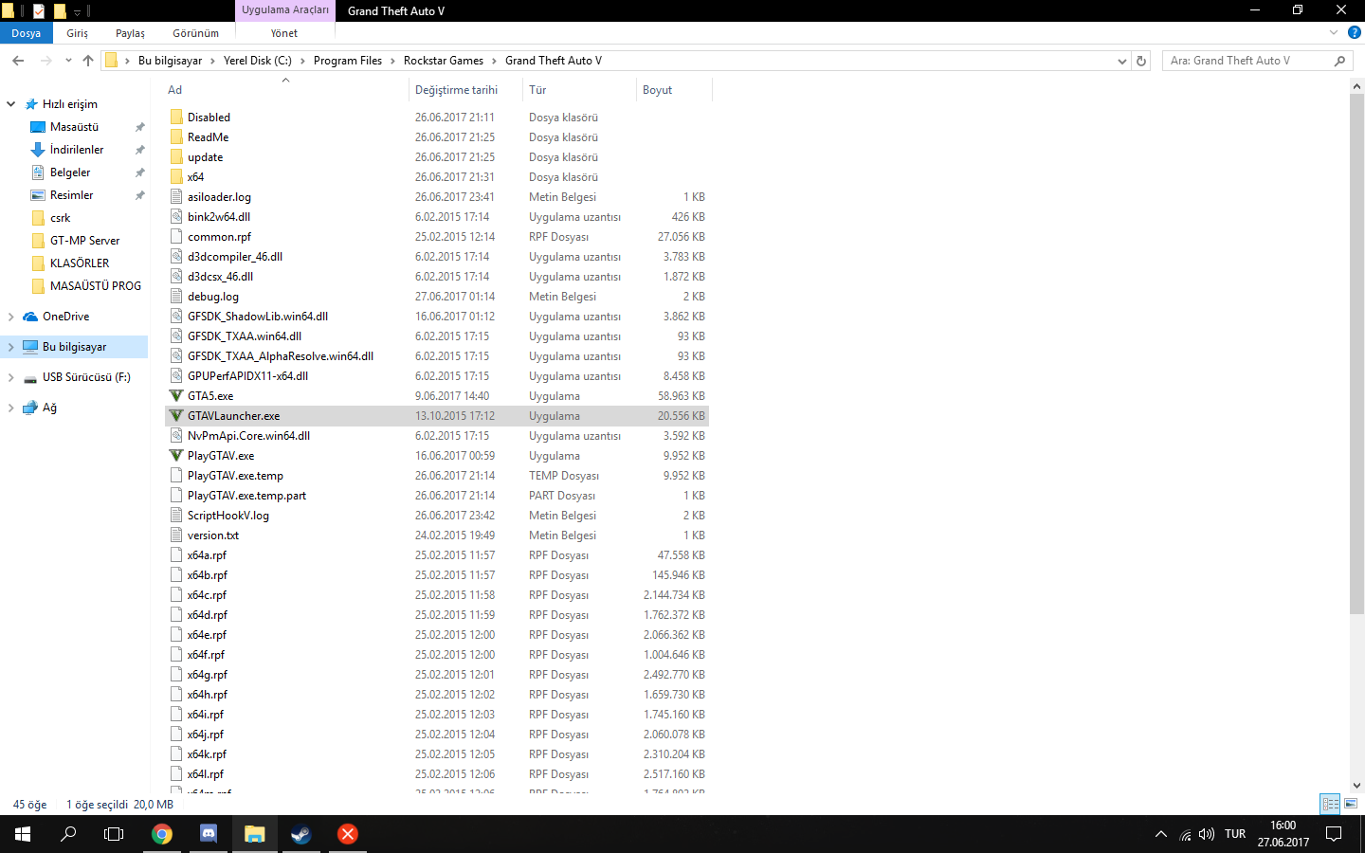Go up one folder level
Image resolution: width=1365 pixels, height=853 pixels.
[88, 61]
